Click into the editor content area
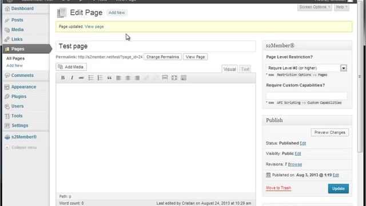The image size is (366, 206). pos(156,138)
